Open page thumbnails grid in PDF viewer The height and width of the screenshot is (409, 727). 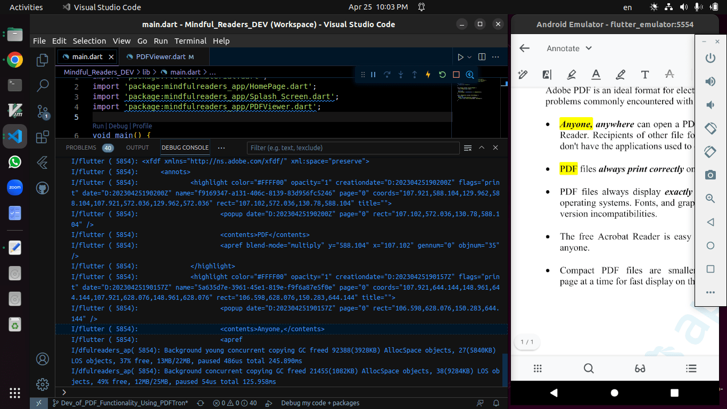(x=538, y=369)
